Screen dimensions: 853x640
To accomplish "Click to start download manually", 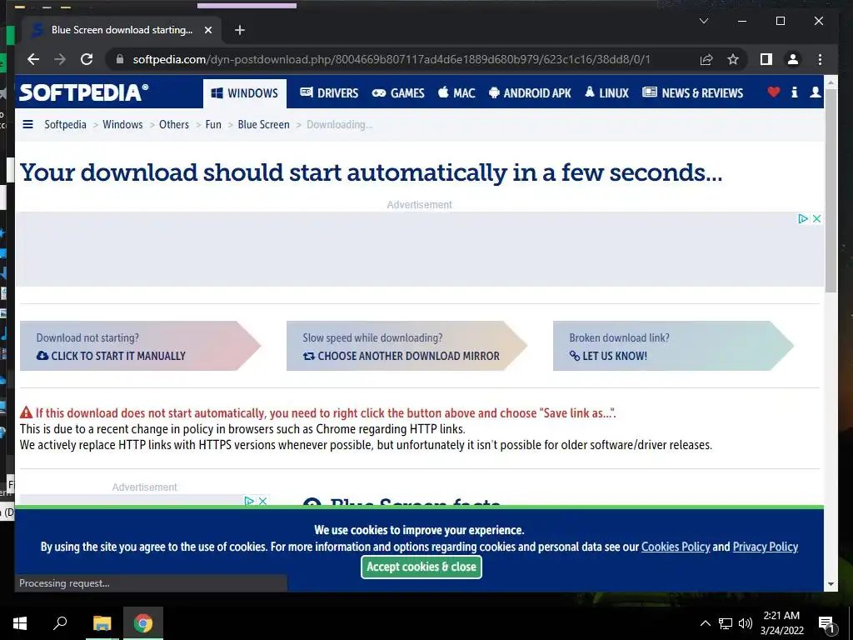I will (x=140, y=346).
